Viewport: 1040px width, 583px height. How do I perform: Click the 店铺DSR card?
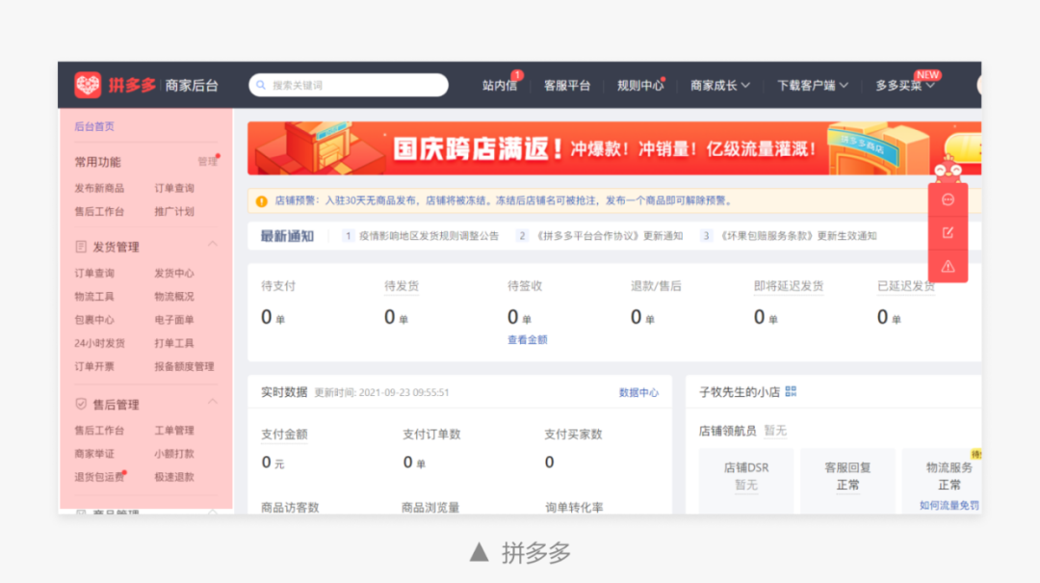pos(746,481)
